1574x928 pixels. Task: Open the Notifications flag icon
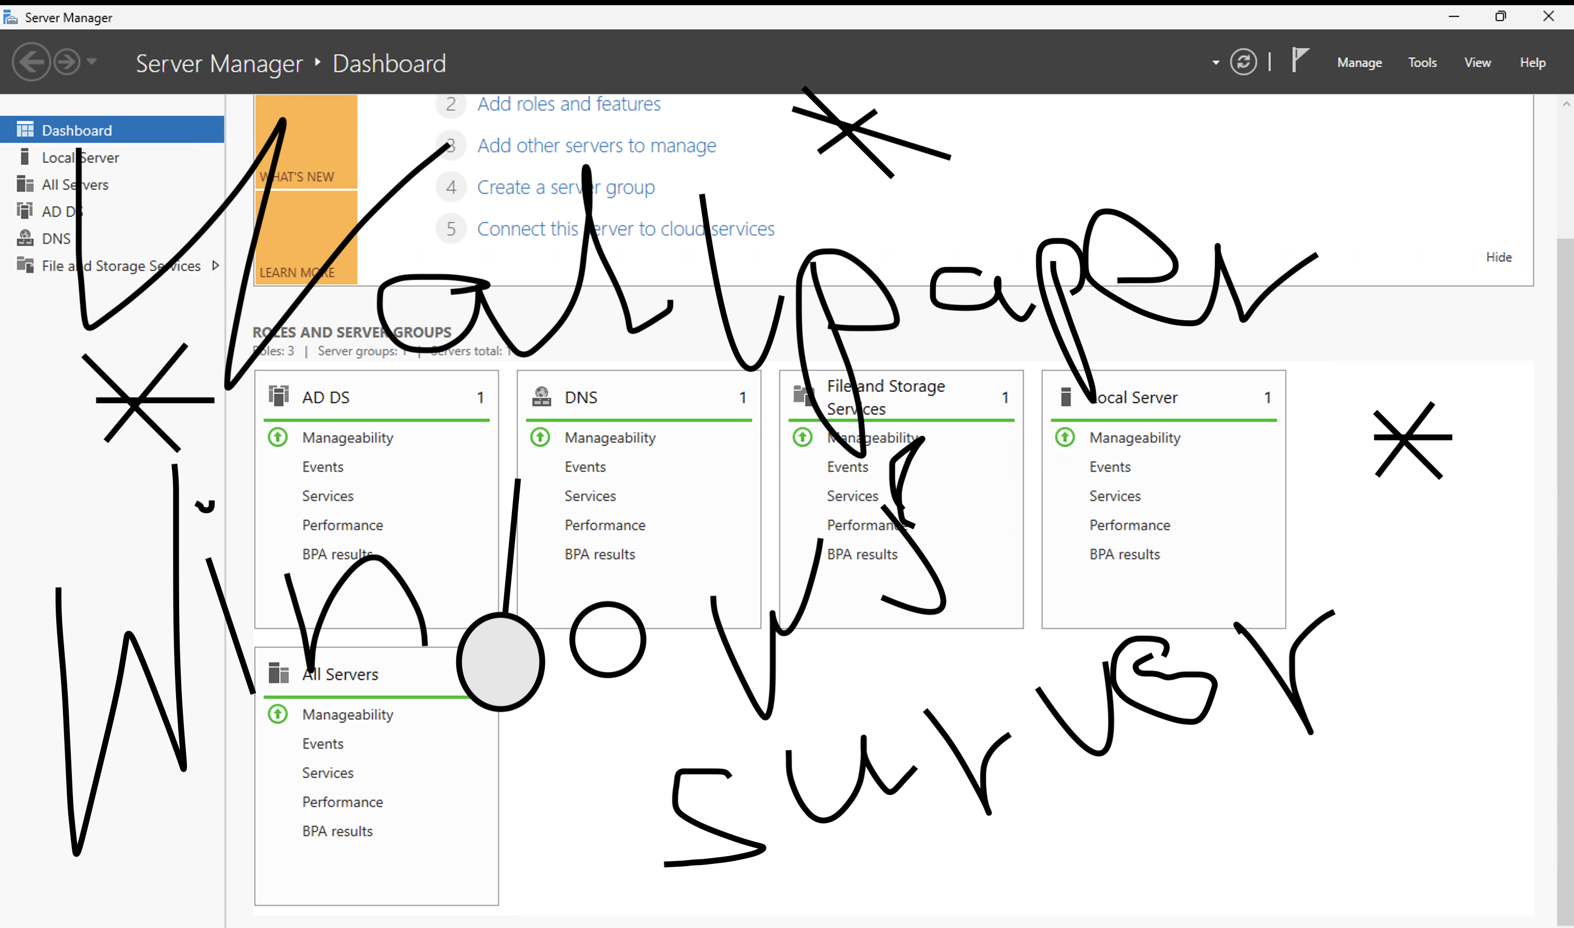point(1300,60)
